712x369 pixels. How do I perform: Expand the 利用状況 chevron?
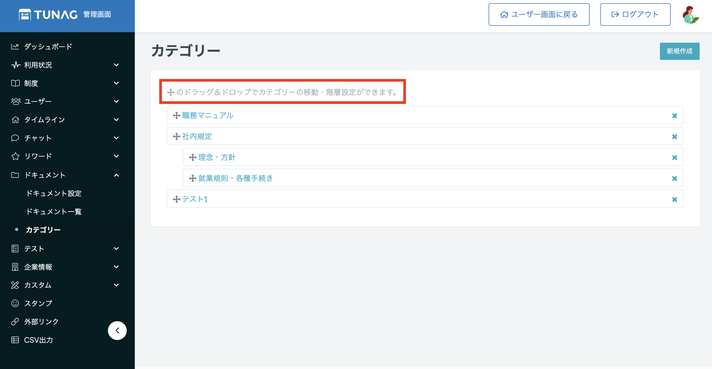coord(116,65)
